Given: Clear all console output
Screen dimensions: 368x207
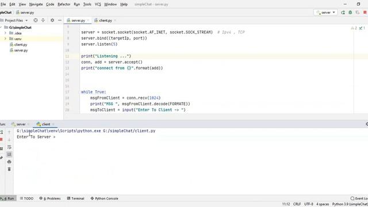Looking at the screenshot, I should pos(9,169).
